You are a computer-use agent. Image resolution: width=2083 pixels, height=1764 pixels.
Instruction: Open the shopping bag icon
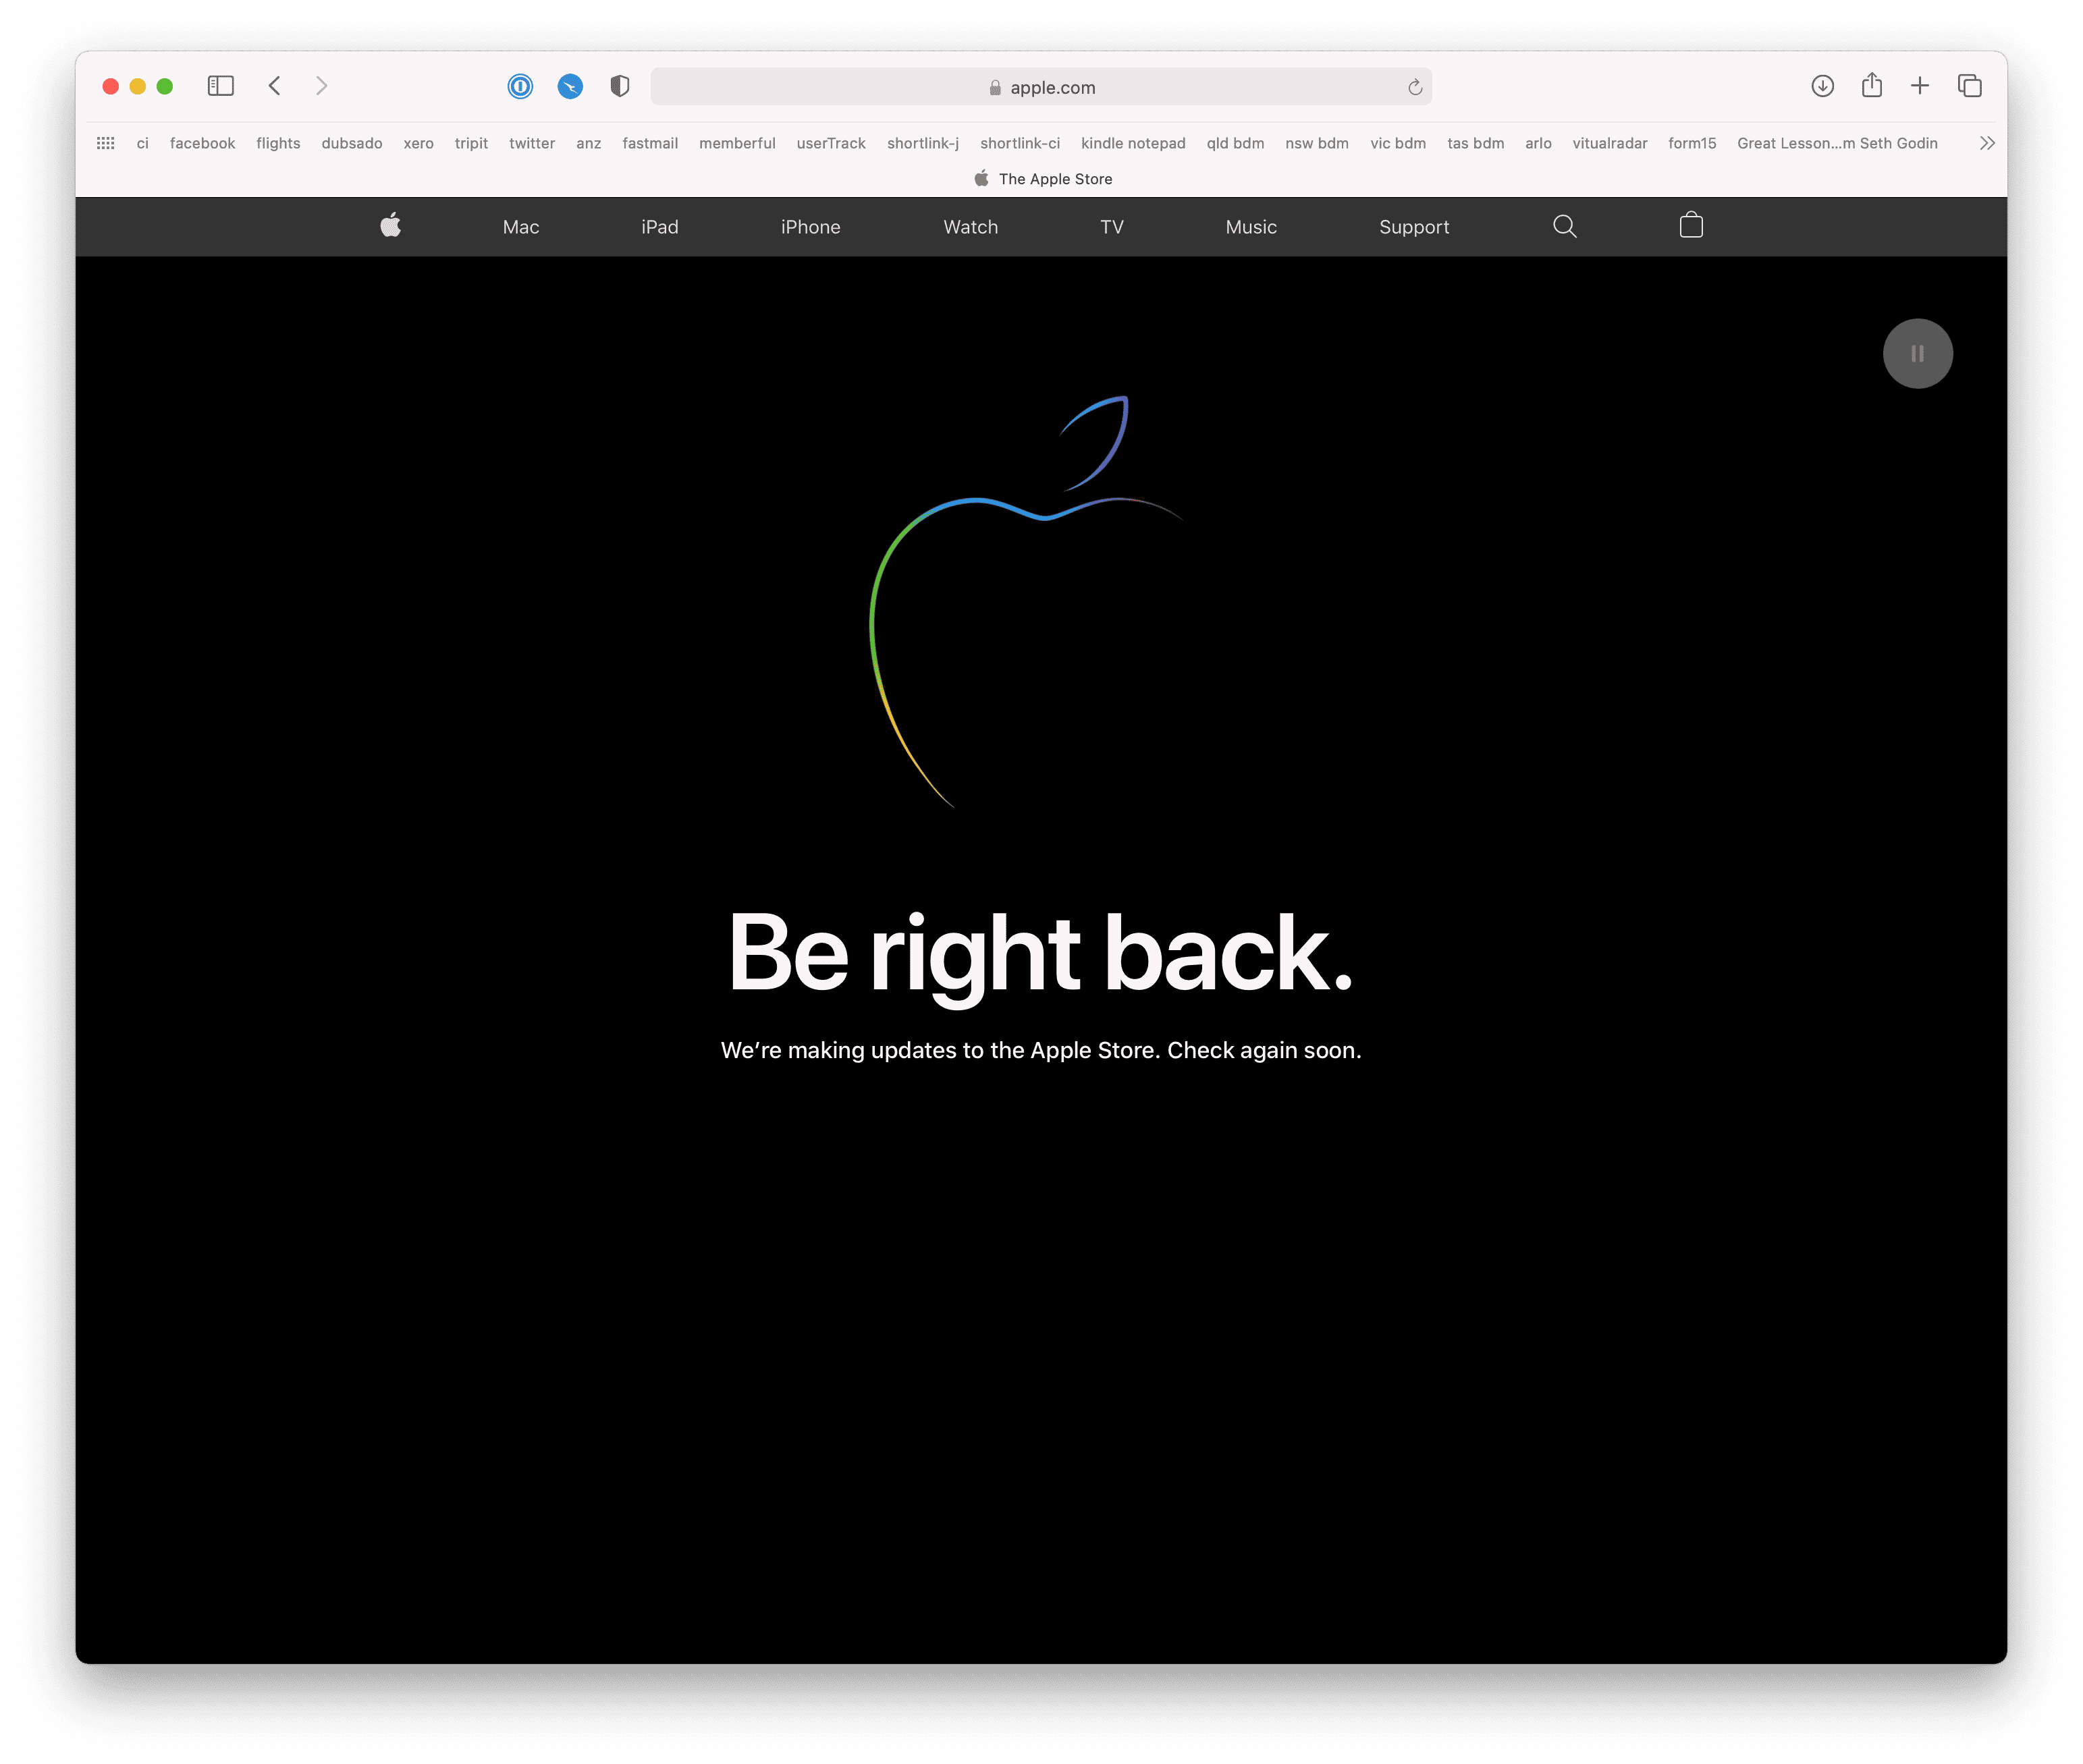1691,226
